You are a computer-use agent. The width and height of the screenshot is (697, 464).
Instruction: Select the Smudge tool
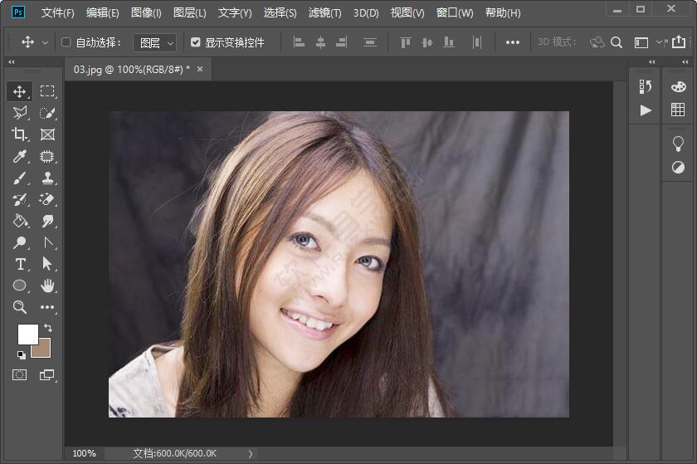click(x=47, y=221)
